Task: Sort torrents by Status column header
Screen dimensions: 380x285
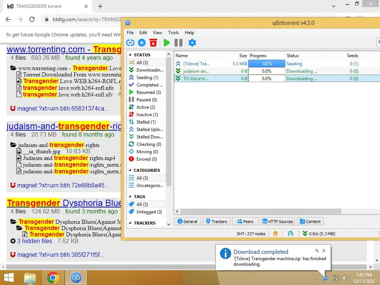Action: point(304,56)
